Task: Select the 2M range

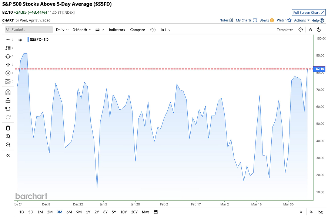Action: [x=50, y=212]
